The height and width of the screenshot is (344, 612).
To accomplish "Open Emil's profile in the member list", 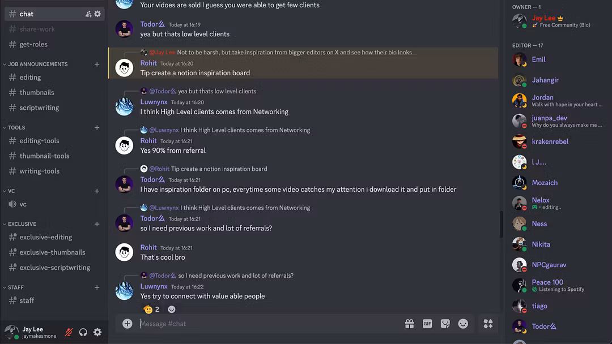I will tap(538, 59).
